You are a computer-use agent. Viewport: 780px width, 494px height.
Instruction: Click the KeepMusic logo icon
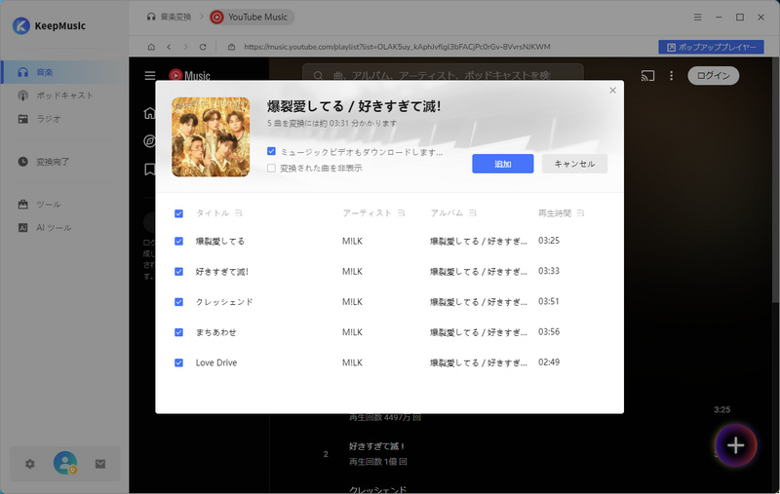point(20,26)
